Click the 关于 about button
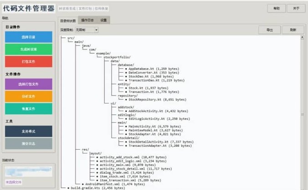Screen dimensions: 308x190 [296, 8]
